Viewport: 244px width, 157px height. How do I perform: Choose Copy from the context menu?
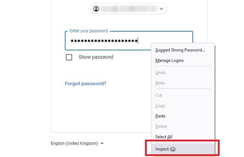[160, 106]
